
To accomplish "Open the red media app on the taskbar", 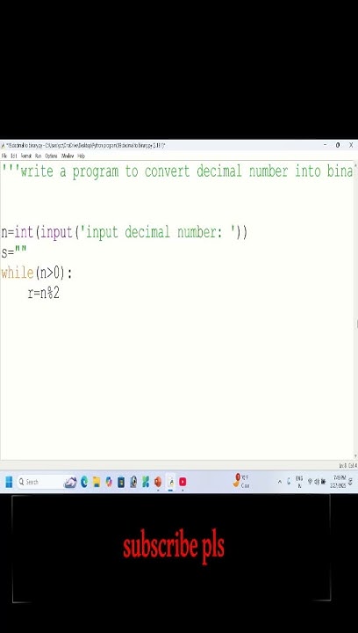I will click(x=183, y=482).
